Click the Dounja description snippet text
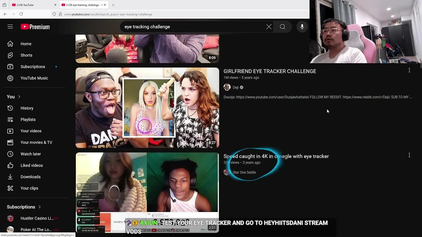The image size is (422, 237). click(318, 97)
